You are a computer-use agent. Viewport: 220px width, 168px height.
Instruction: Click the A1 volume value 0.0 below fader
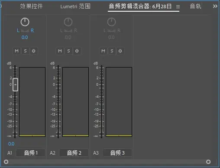(11, 144)
